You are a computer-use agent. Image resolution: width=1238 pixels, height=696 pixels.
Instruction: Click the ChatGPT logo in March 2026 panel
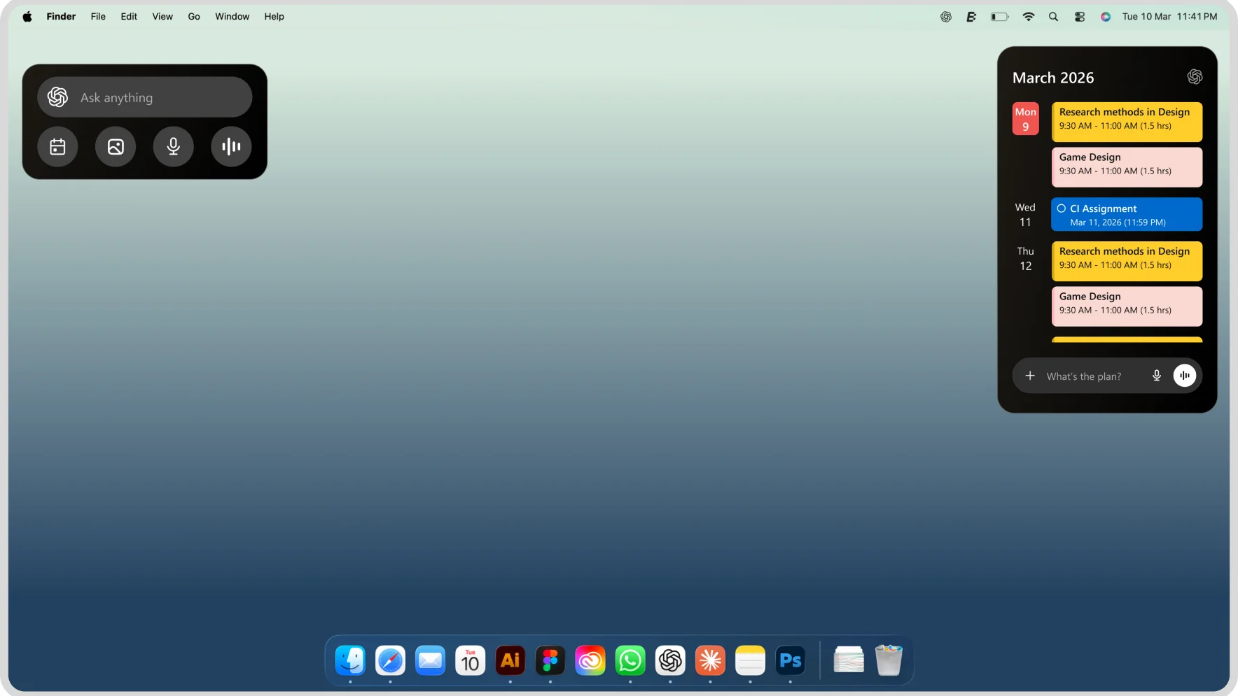point(1195,77)
